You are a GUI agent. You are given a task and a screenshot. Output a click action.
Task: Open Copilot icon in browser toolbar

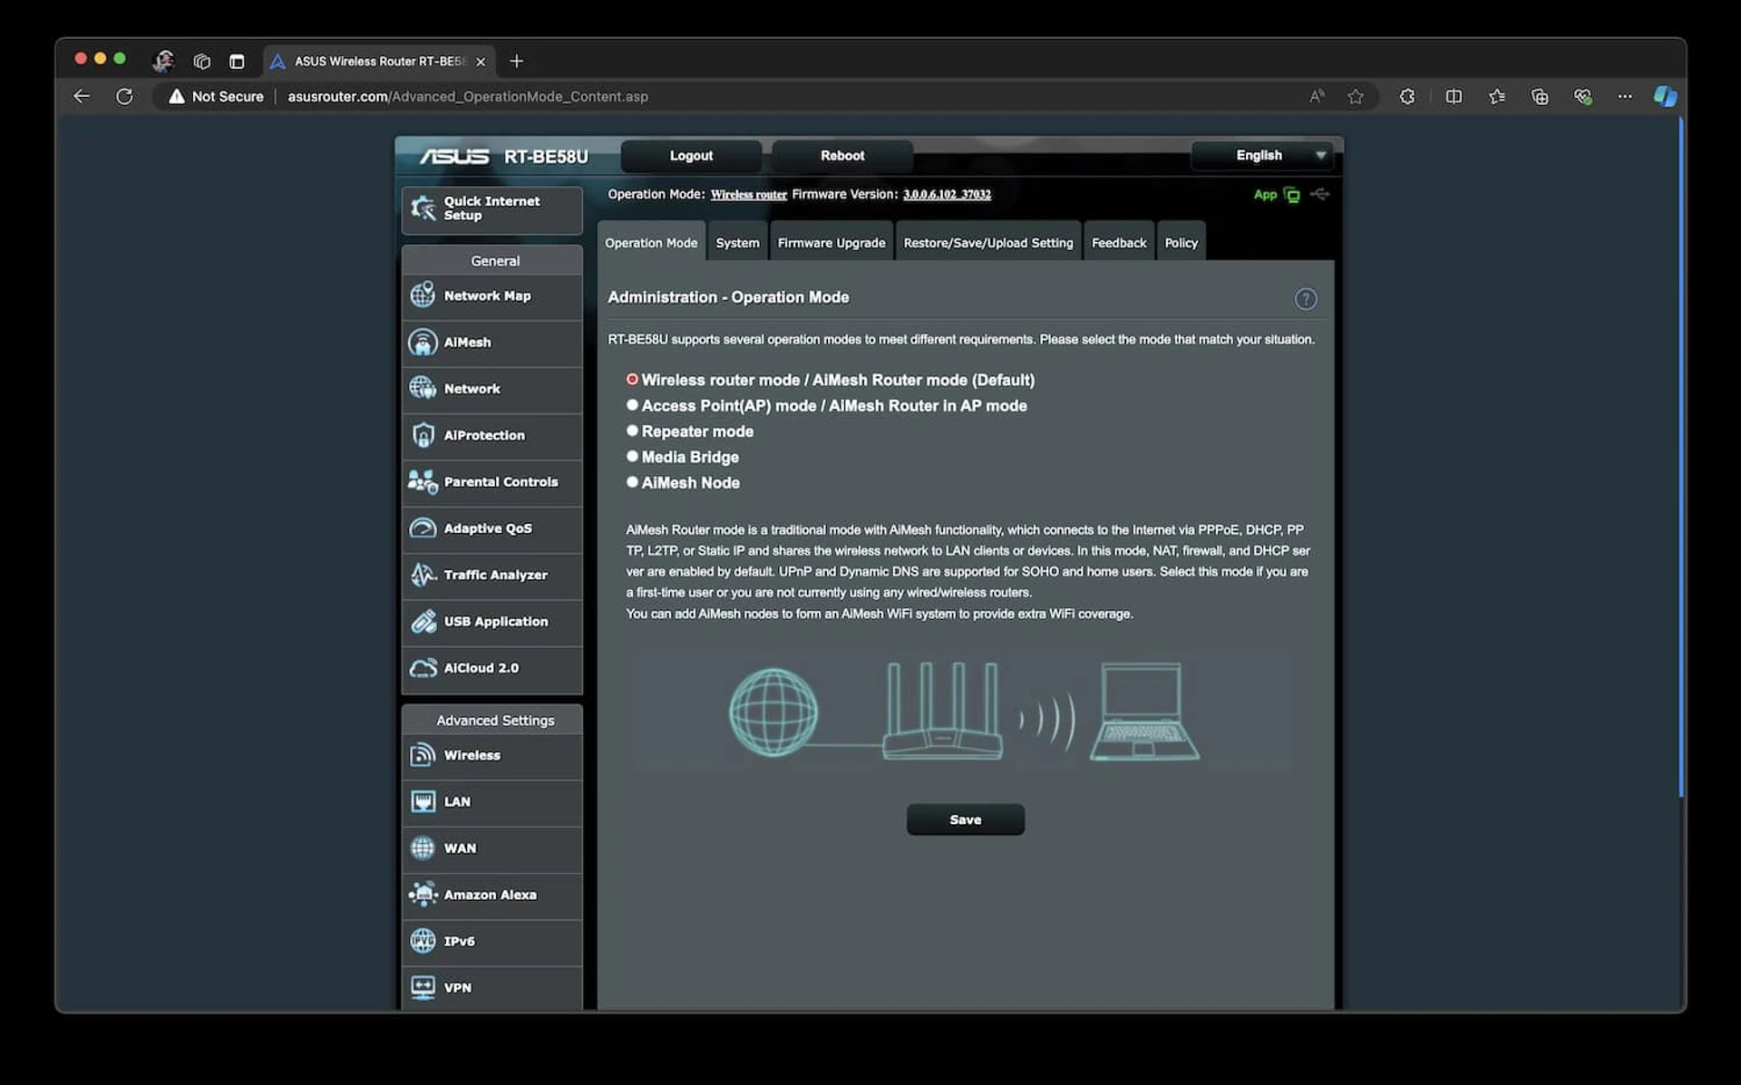click(1665, 96)
